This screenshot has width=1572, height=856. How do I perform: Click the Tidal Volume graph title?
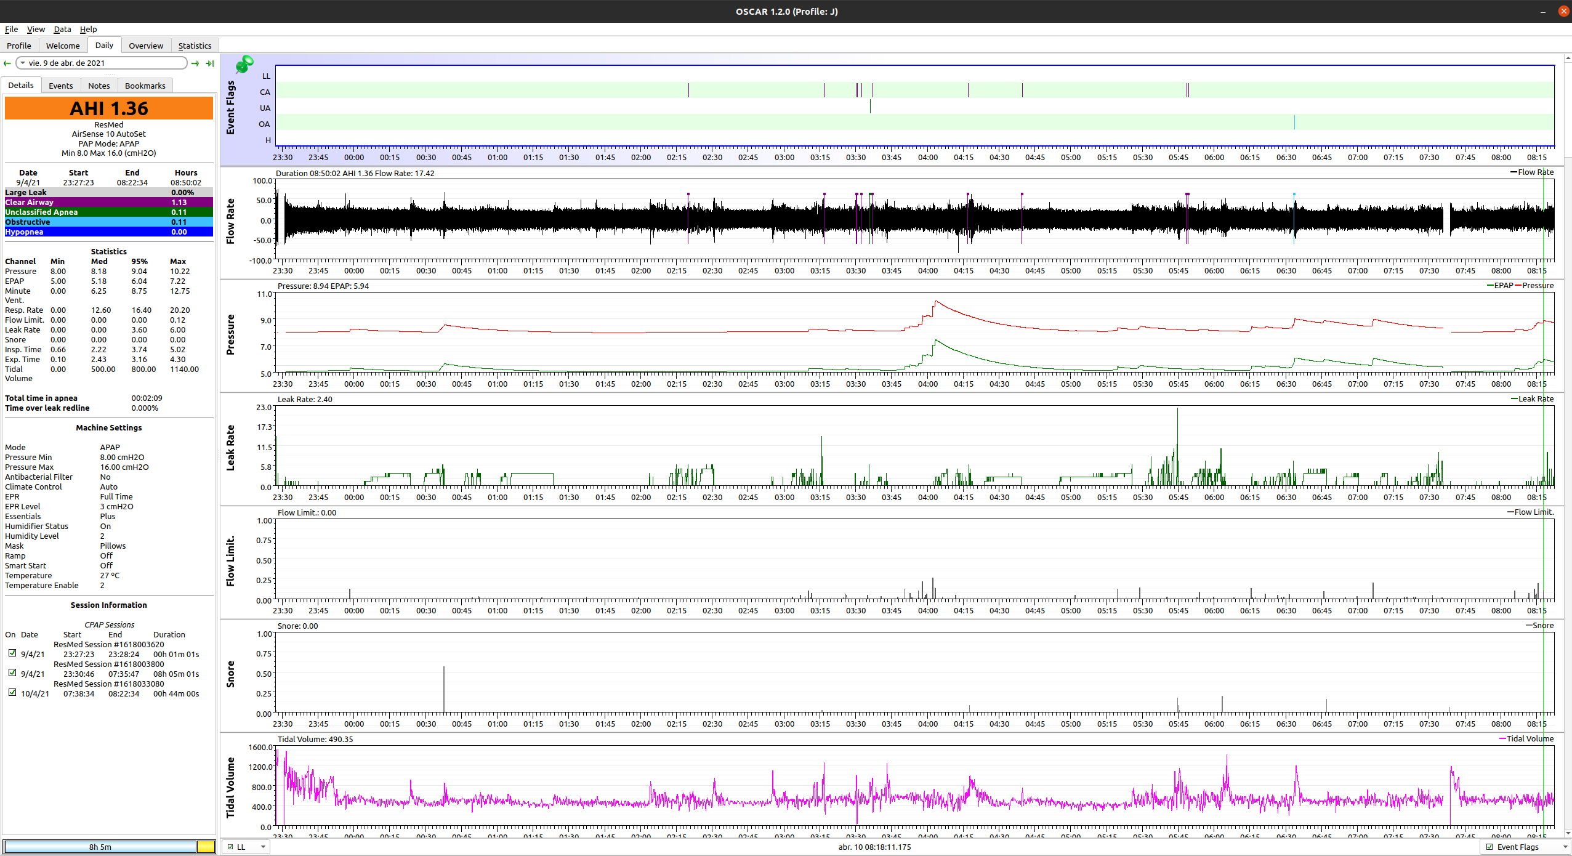tap(231, 787)
